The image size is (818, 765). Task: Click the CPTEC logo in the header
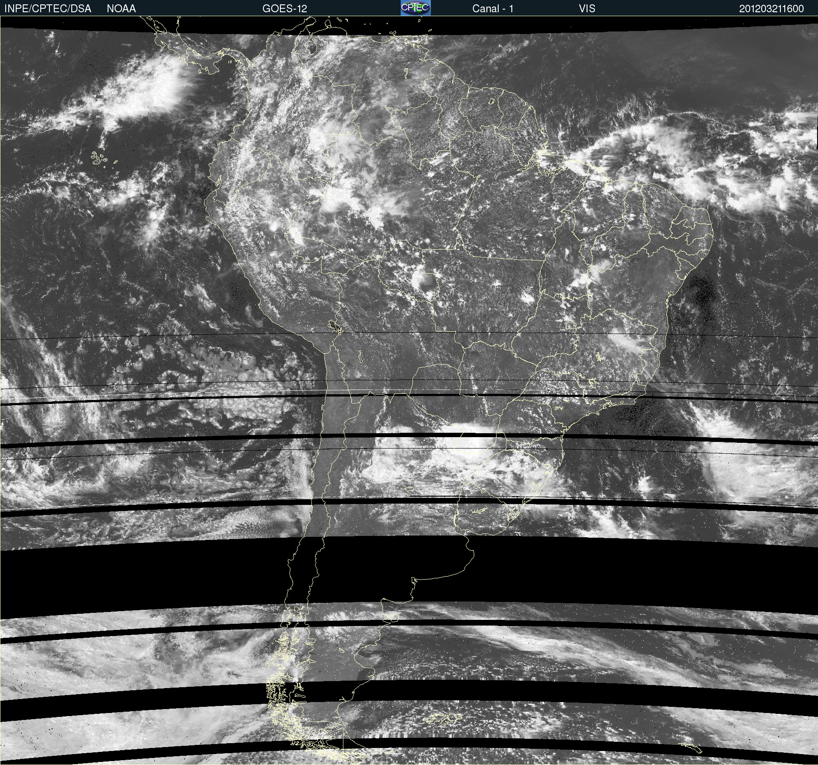416,8
